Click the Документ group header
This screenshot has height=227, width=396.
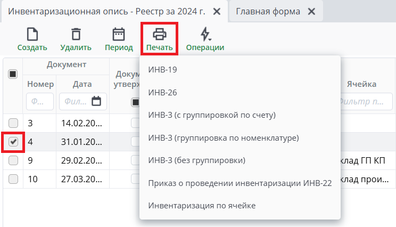pyautogui.click(x=67, y=64)
